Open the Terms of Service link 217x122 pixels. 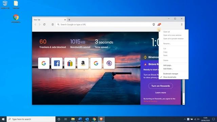pos(150,101)
